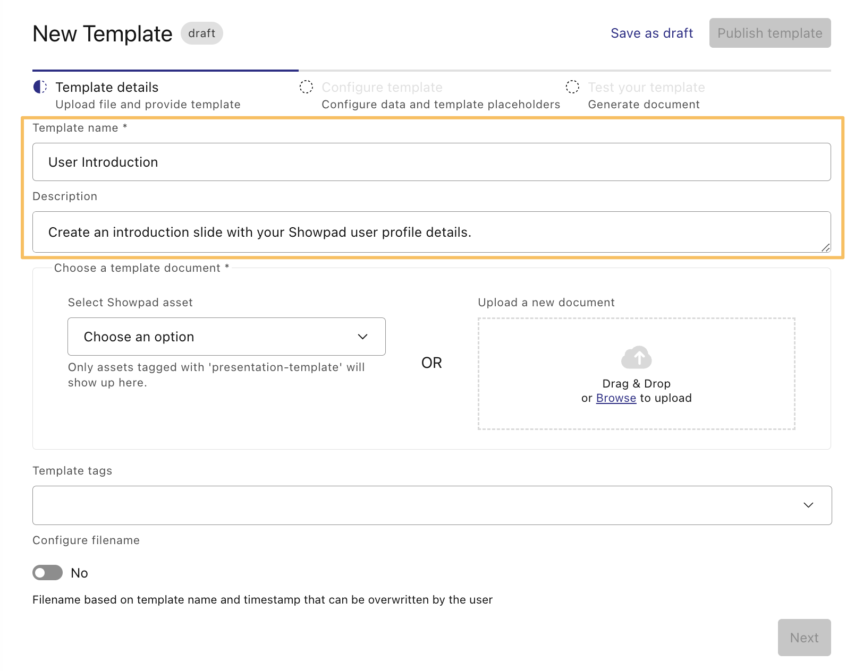Viewport: 863px width, 671px height.
Task: Click the 'Select Showpad asset' label
Action: coord(130,303)
